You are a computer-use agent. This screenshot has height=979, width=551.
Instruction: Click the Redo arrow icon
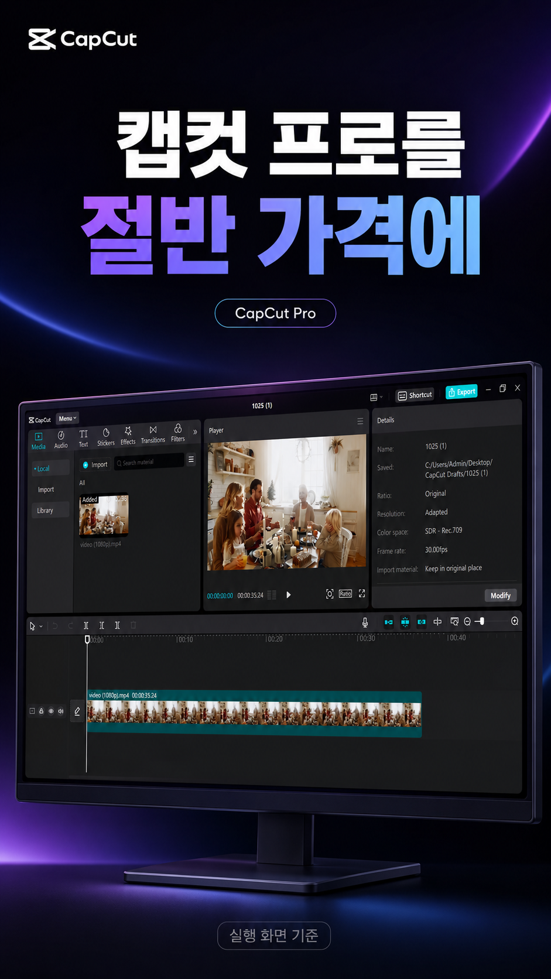pos(70,625)
